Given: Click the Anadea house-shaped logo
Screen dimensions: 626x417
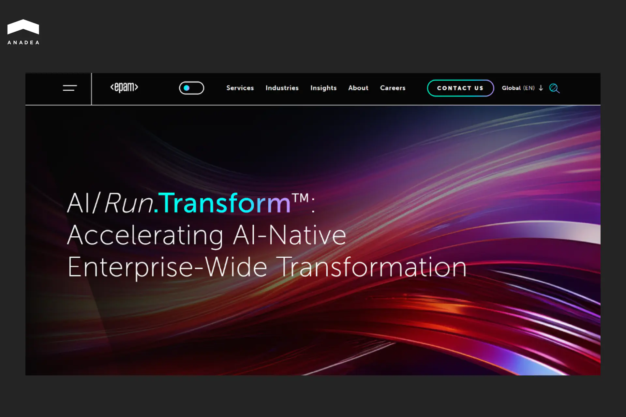Looking at the screenshot, I should click(23, 27).
